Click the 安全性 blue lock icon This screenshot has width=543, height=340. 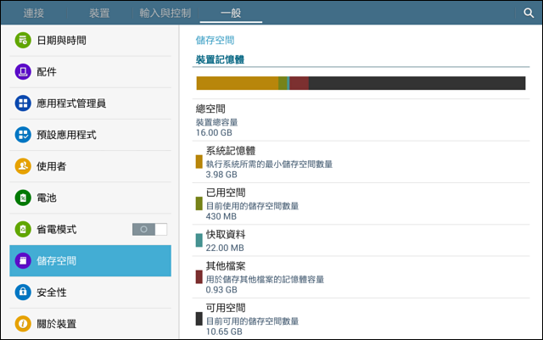coord(23,293)
